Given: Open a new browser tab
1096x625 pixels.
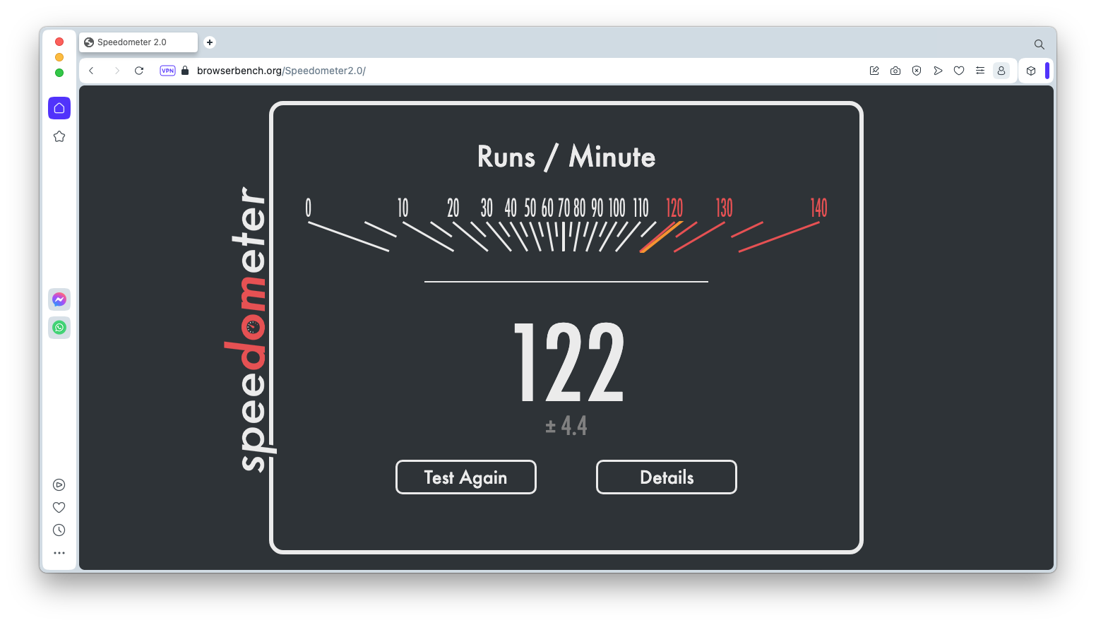Looking at the screenshot, I should (x=210, y=42).
